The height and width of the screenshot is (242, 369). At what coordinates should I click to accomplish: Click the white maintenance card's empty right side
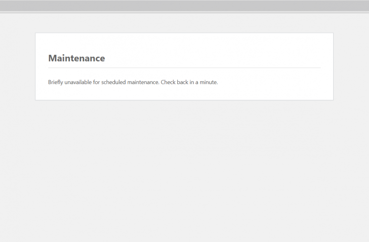pyautogui.click(x=289, y=82)
